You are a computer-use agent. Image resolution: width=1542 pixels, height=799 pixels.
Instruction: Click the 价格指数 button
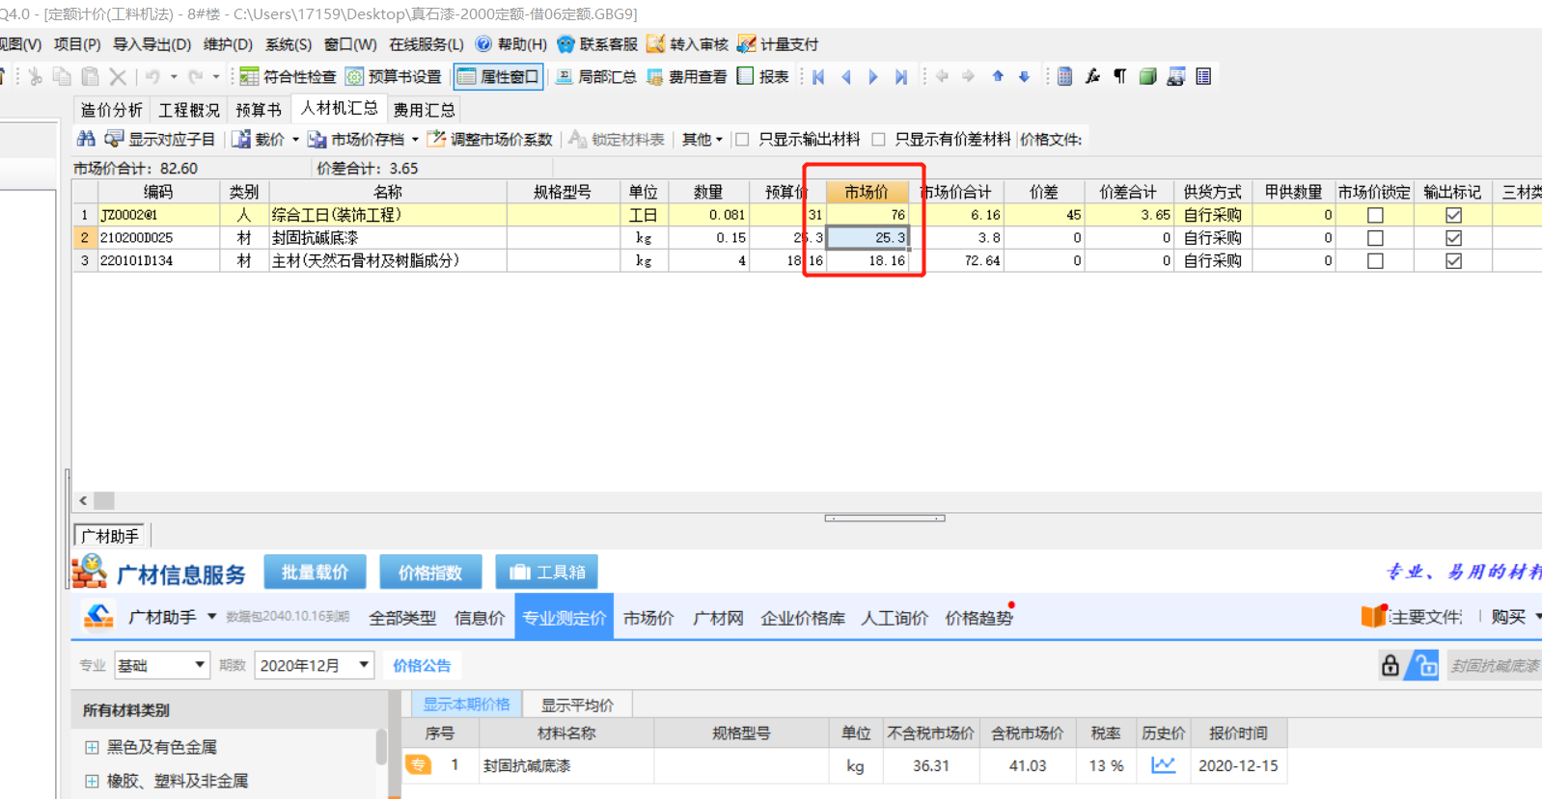(x=430, y=573)
